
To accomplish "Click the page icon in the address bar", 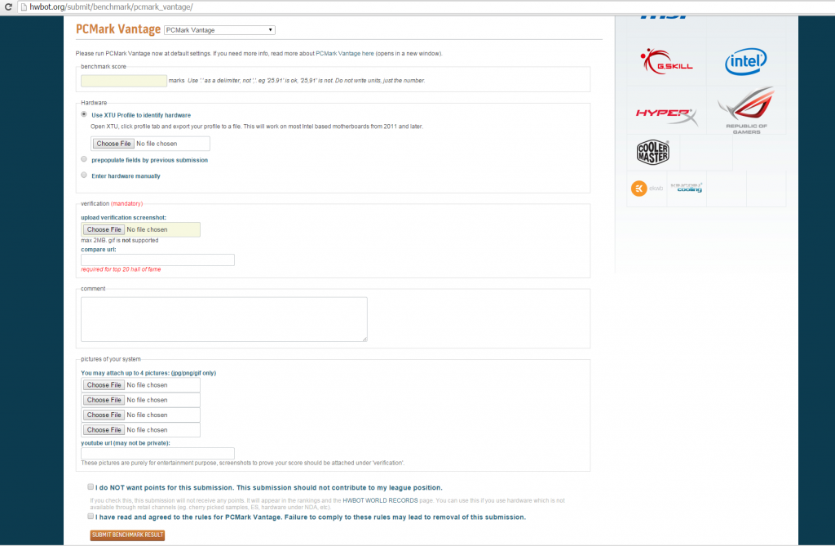I will pos(24,7).
